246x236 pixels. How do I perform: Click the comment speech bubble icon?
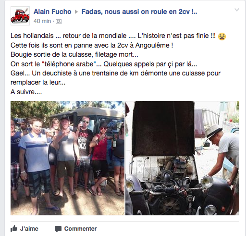click(x=58, y=229)
